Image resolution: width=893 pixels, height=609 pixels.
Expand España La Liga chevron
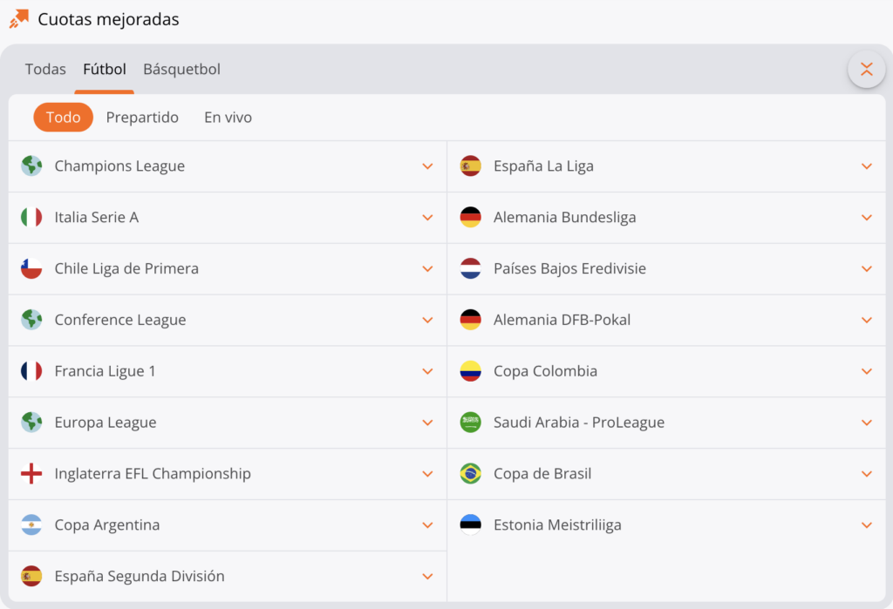click(x=866, y=166)
